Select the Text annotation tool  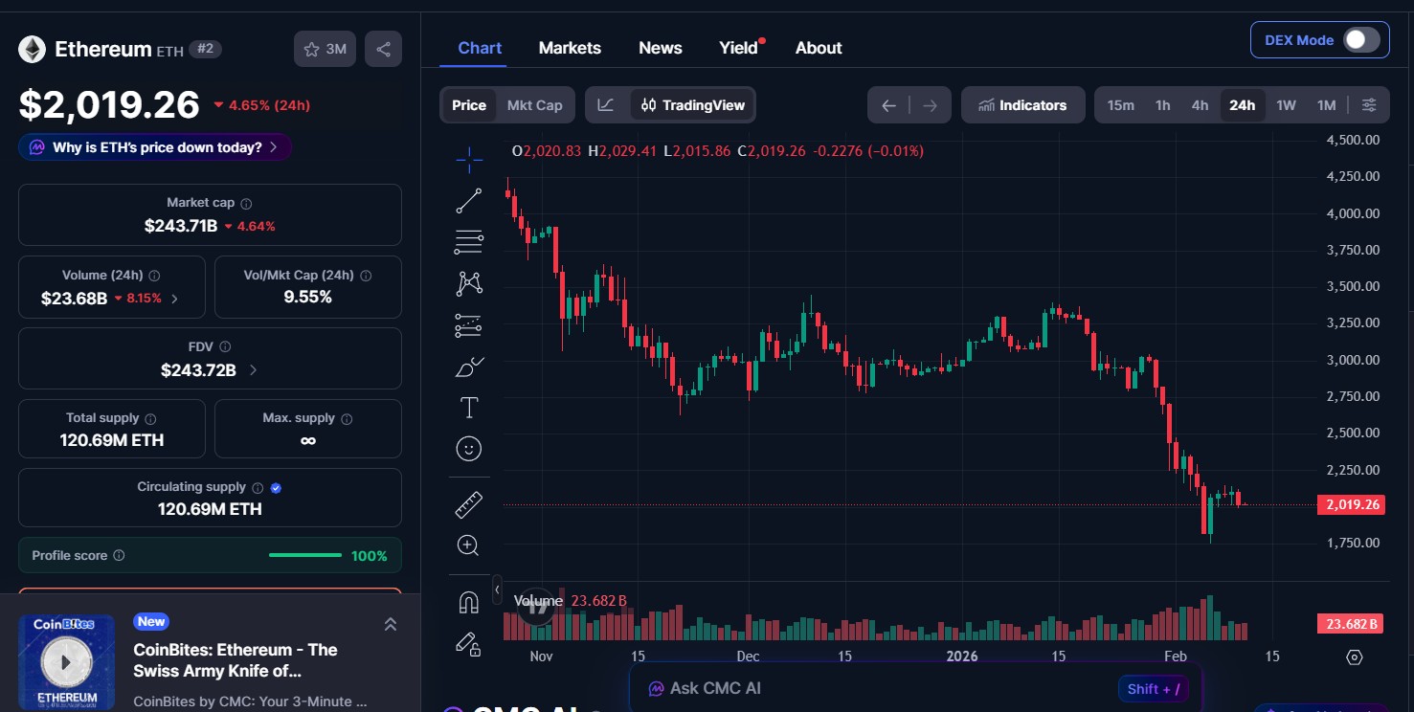click(x=468, y=407)
